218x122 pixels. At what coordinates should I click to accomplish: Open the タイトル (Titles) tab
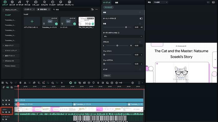point(27,3)
